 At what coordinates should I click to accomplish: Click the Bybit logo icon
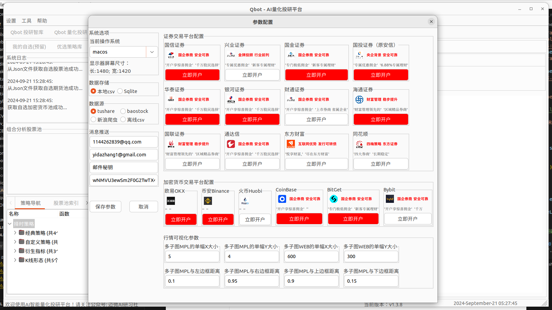tap(390, 199)
